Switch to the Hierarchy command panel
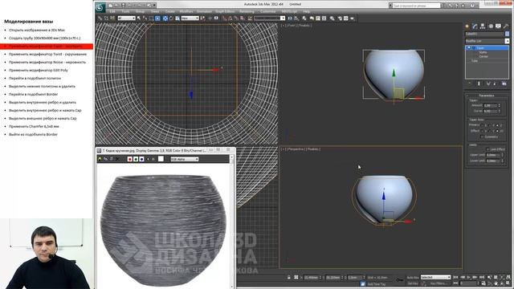514x289 pixels. point(483,26)
